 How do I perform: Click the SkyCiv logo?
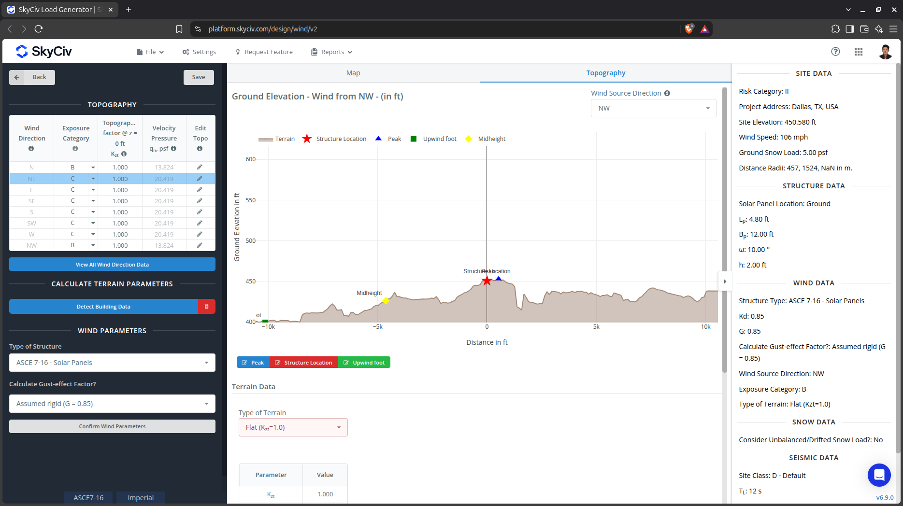coord(43,51)
